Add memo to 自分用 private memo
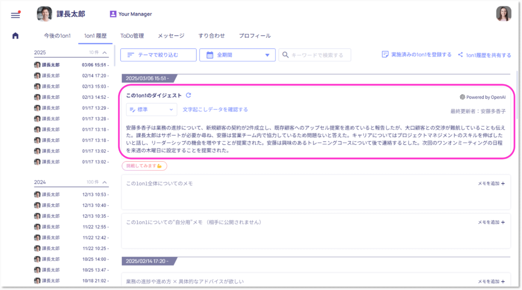The image size is (522, 290). coord(491,222)
